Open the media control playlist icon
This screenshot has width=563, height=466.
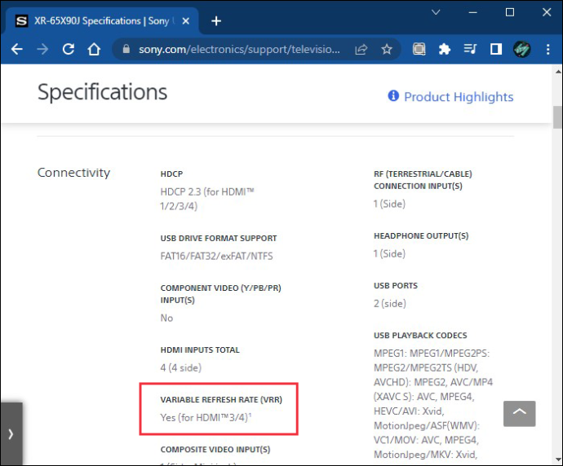pyautogui.click(x=470, y=49)
